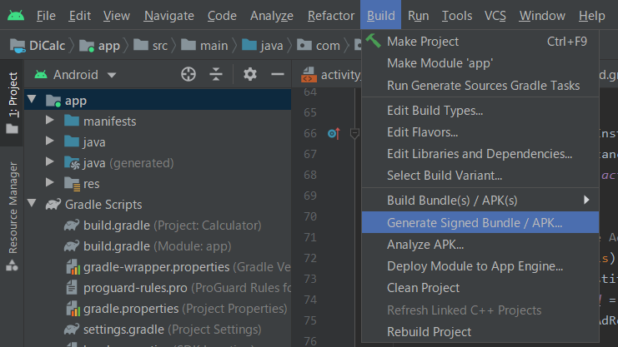Collapse the app module tree node
The height and width of the screenshot is (347, 618).
[32, 100]
